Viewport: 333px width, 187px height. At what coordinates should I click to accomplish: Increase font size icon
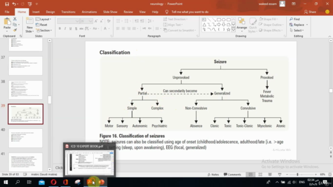pos(96,21)
